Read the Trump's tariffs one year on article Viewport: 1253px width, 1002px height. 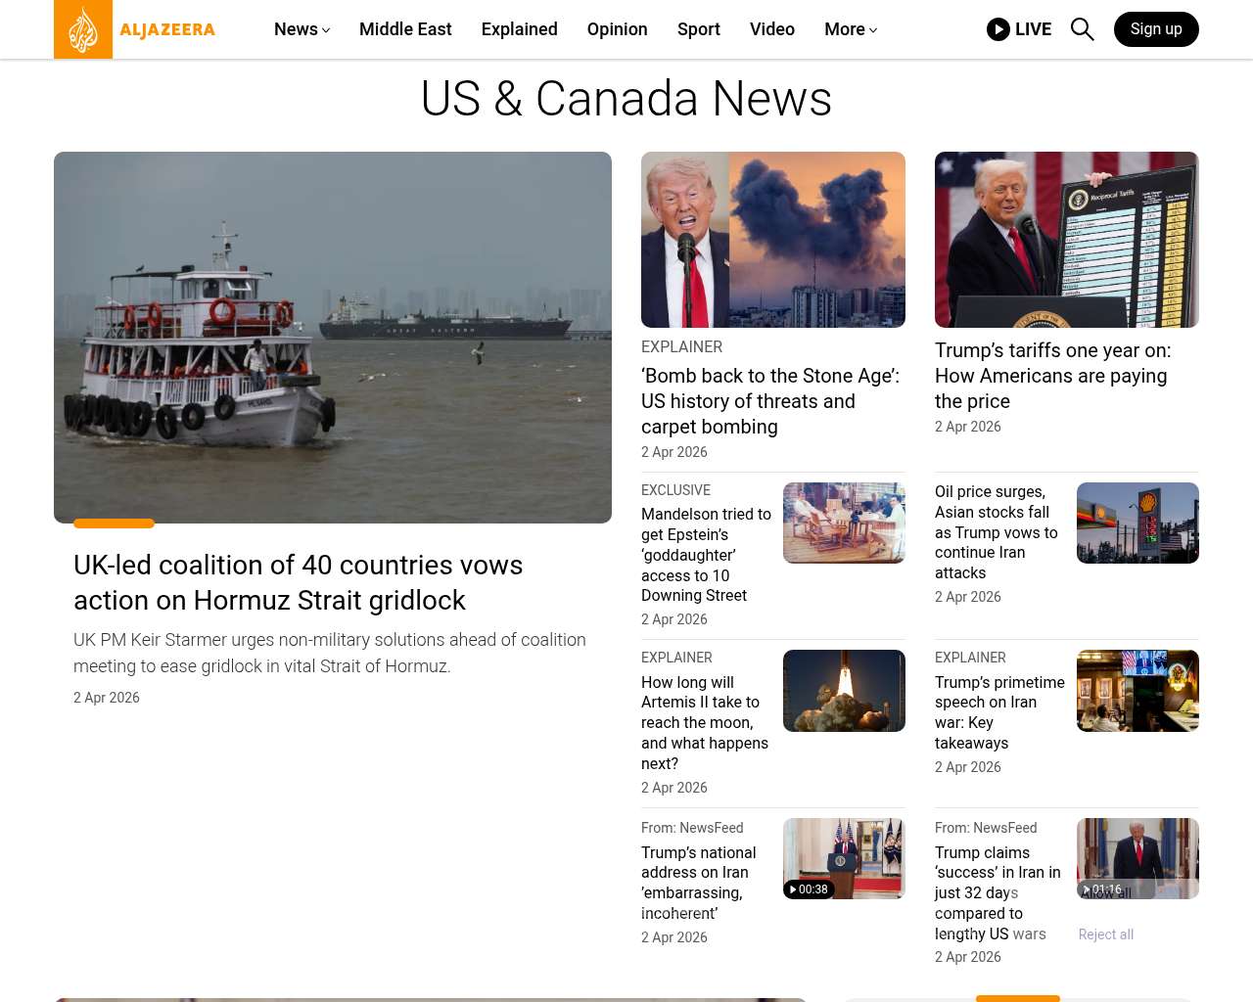[1052, 376]
